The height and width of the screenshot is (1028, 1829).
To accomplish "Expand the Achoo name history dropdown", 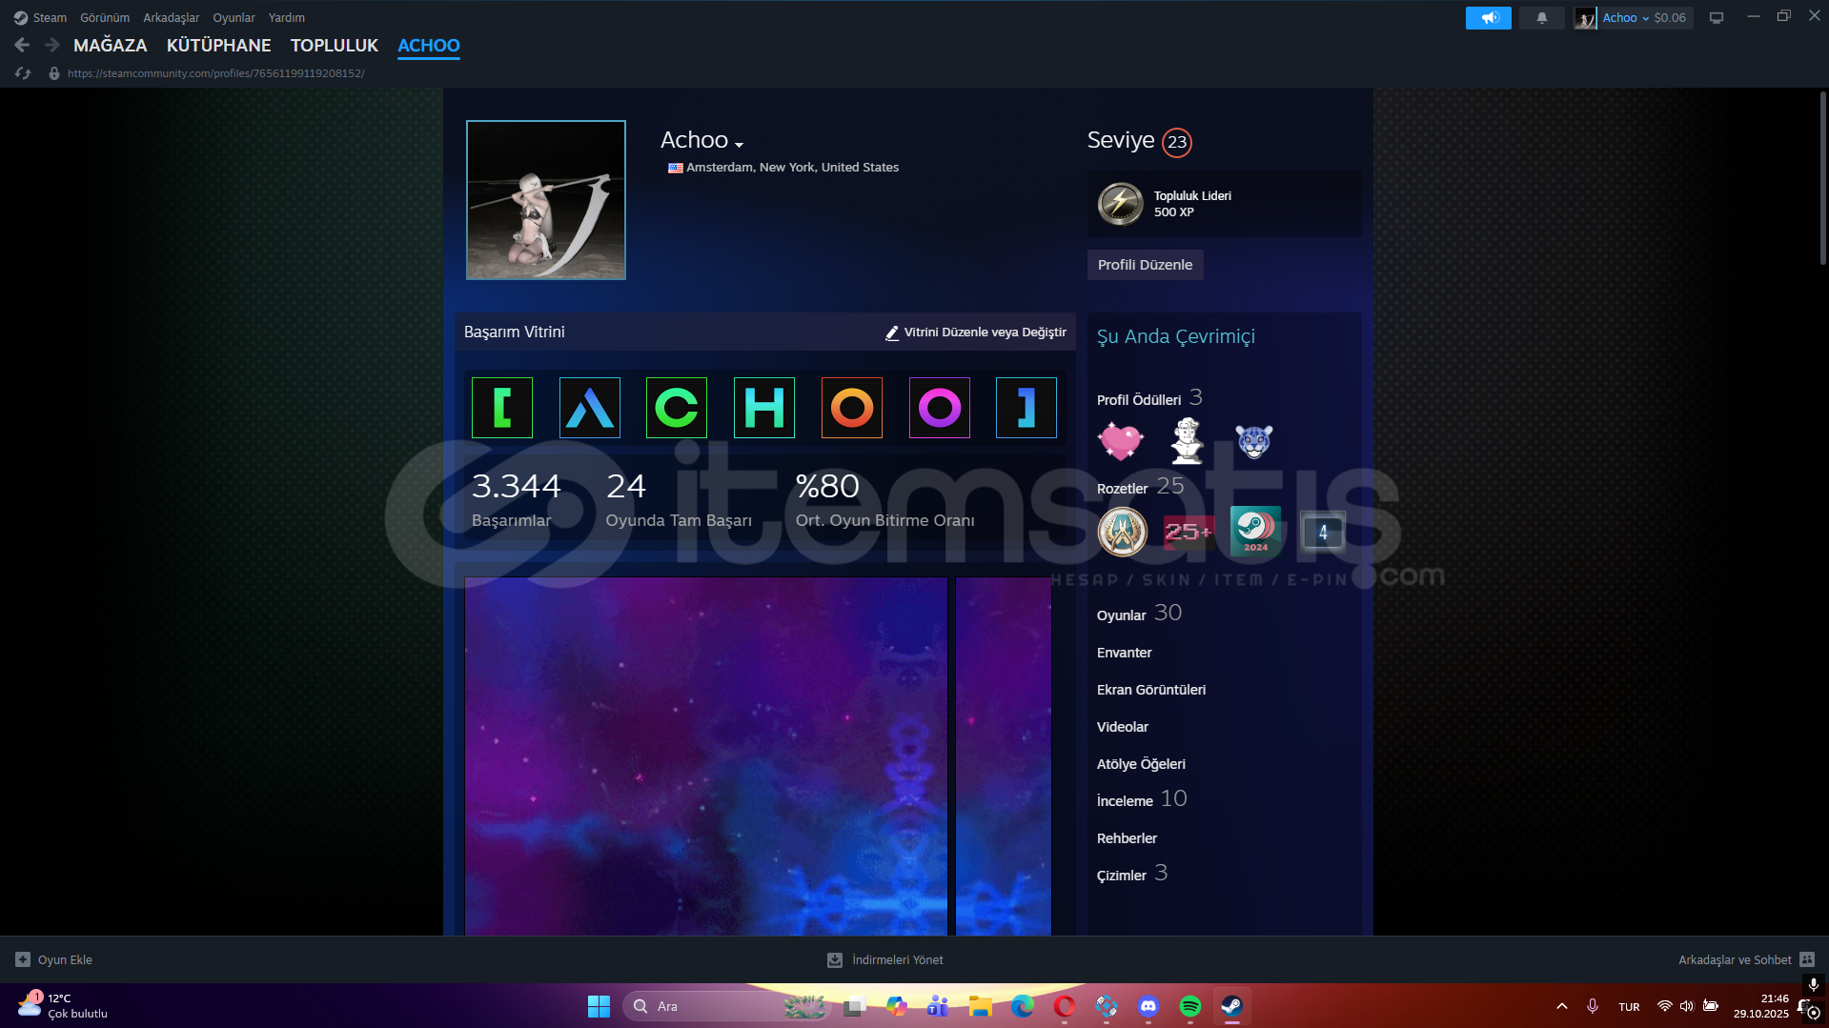I will [x=740, y=144].
